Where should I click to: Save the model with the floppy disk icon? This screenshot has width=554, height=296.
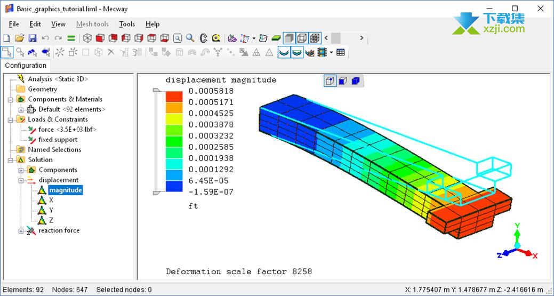[32, 38]
